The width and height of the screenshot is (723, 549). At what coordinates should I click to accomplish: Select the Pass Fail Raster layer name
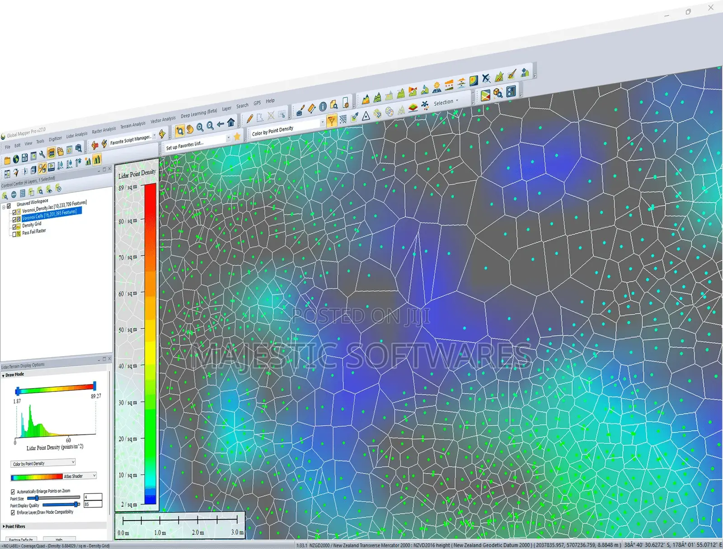pos(34,232)
